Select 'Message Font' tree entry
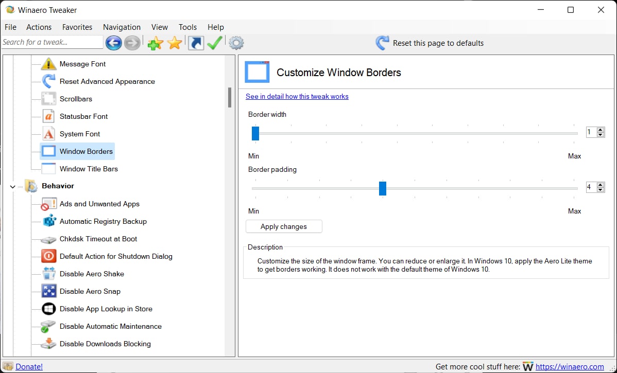This screenshot has height=373, width=617. [82, 64]
